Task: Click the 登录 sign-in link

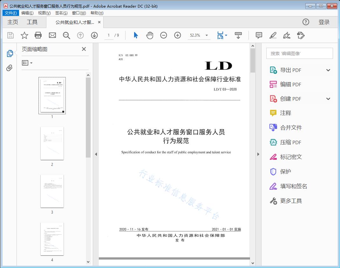Action: (x=325, y=22)
